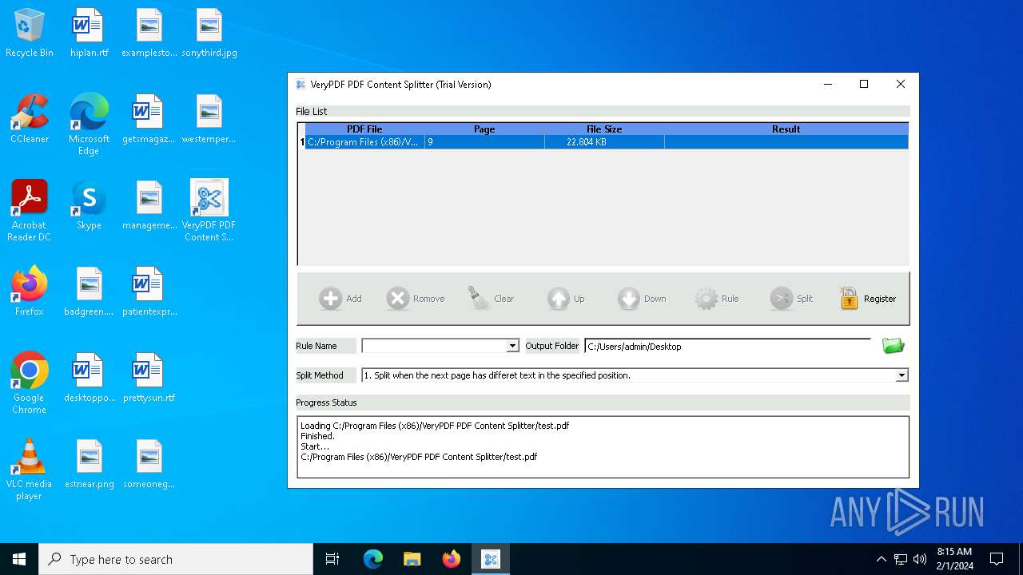Click the Add file toolbar icon
This screenshot has width=1023, height=575.
click(x=330, y=299)
